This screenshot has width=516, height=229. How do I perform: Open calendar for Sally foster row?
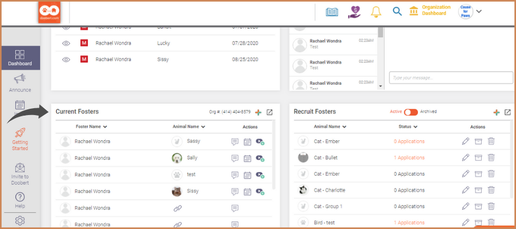[x=248, y=159]
